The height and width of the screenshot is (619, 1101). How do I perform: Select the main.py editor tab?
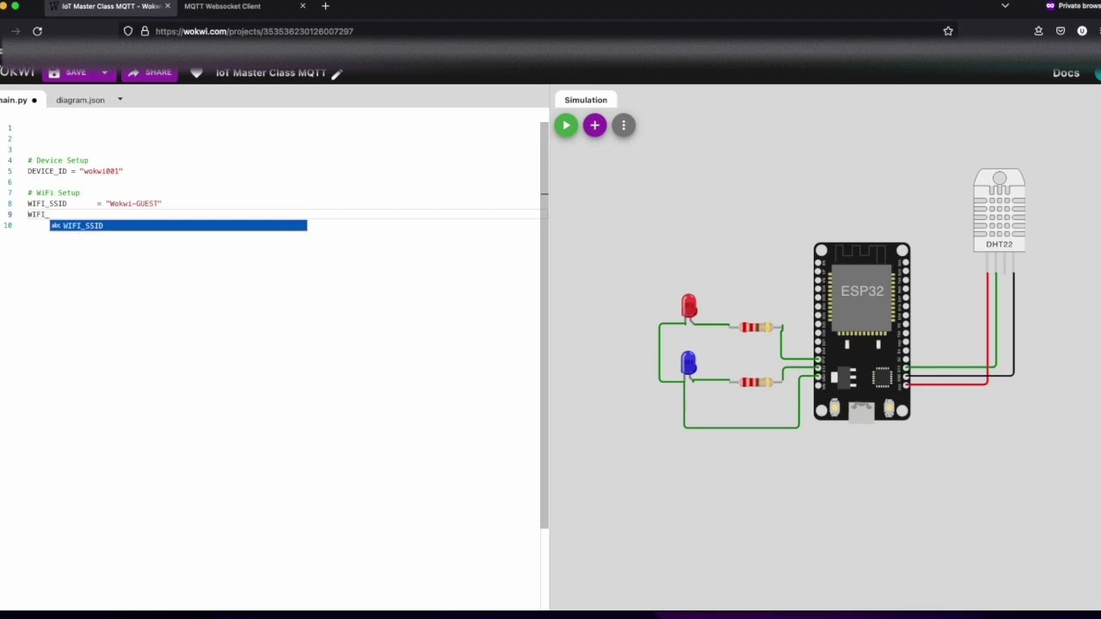tap(17, 100)
